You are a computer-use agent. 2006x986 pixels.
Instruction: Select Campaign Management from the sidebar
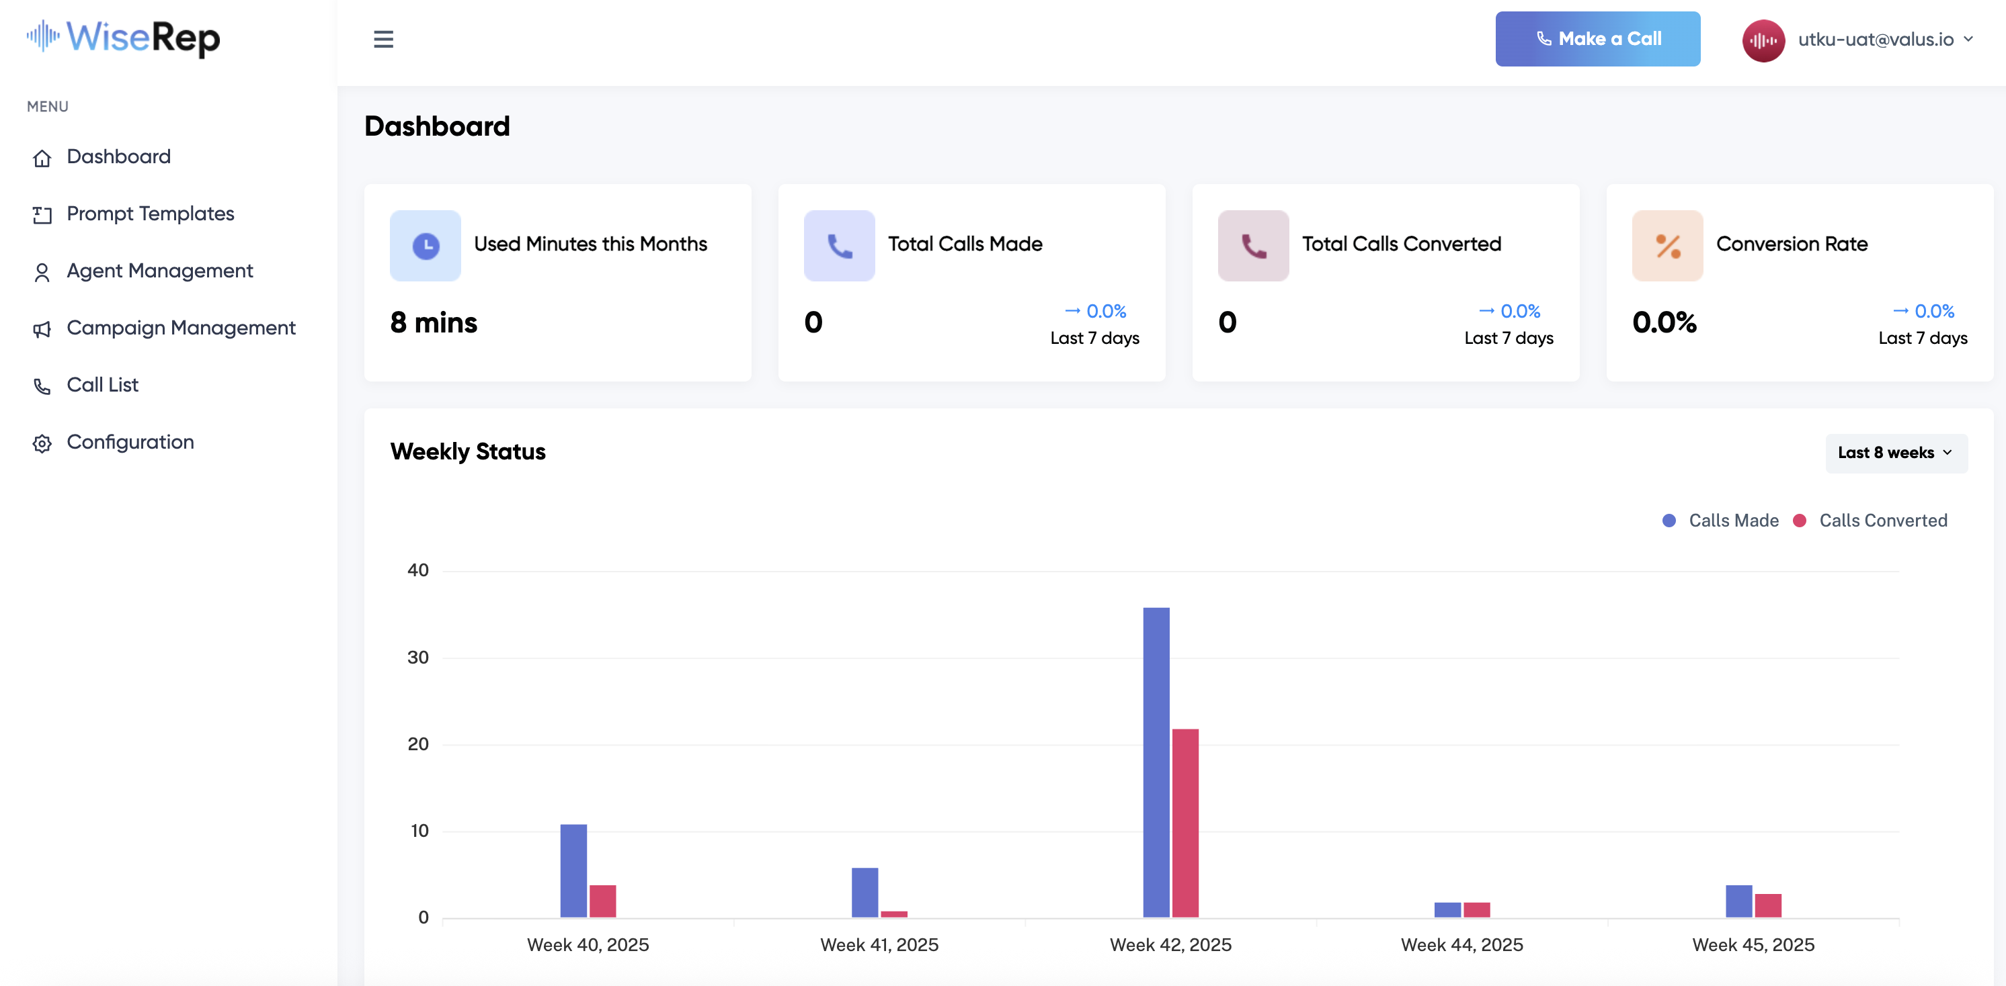tap(181, 328)
